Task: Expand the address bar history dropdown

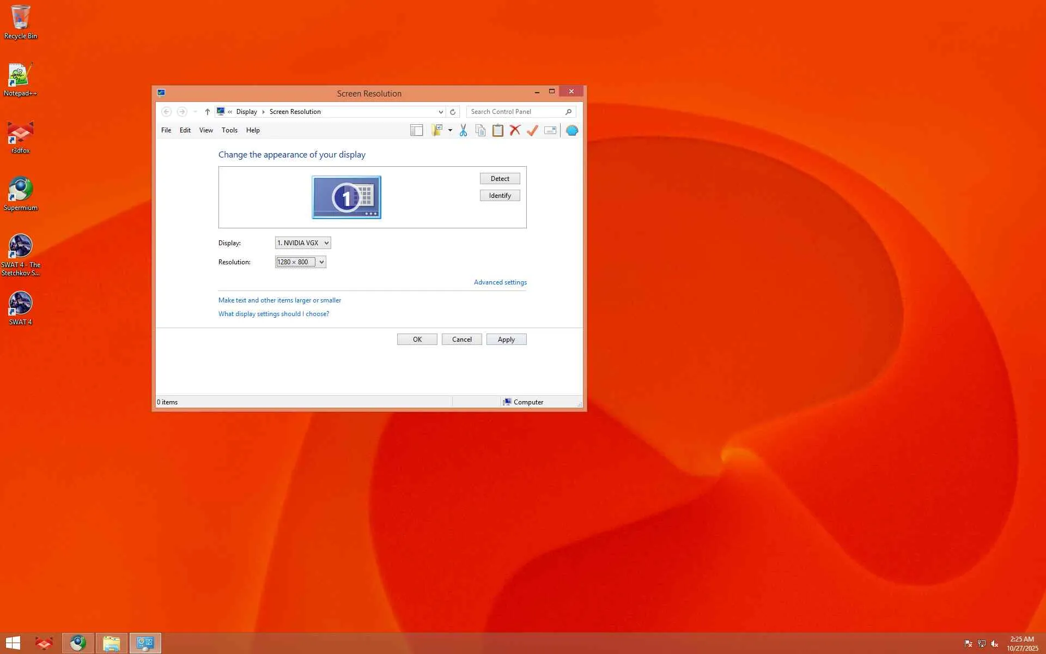Action: tap(440, 112)
